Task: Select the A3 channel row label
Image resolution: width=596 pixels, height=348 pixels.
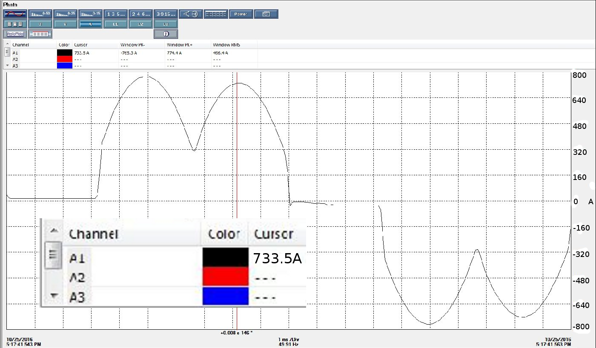Action: [15, 66]
